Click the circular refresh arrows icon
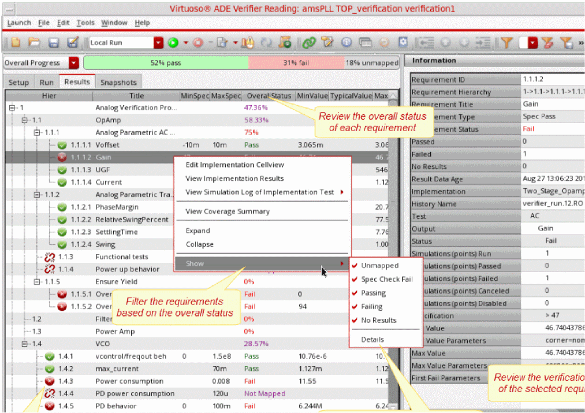Image resolution: width=585 pixels, height=413 pixels. pos(266,43)
